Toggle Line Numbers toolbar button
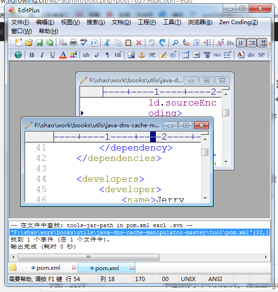Screen dimensions: 278x292 pyautogui.click(x=262, y=43)
